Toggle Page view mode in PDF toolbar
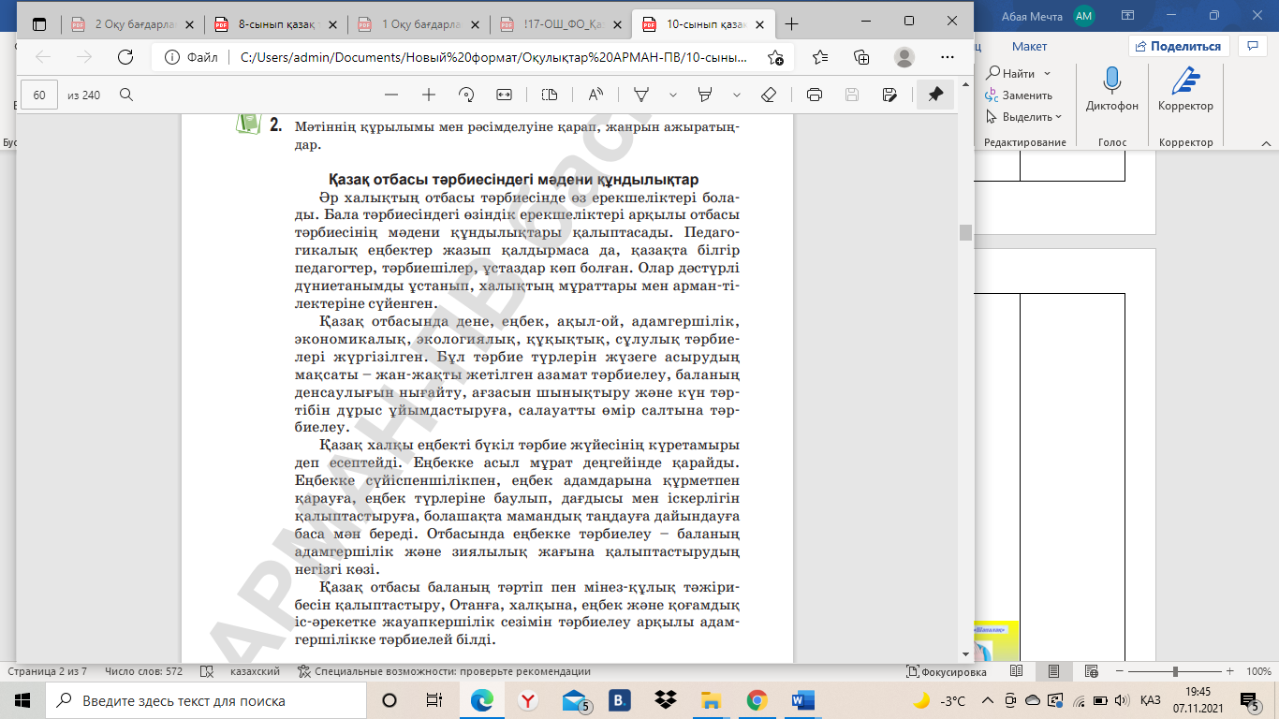 (550, 95)
